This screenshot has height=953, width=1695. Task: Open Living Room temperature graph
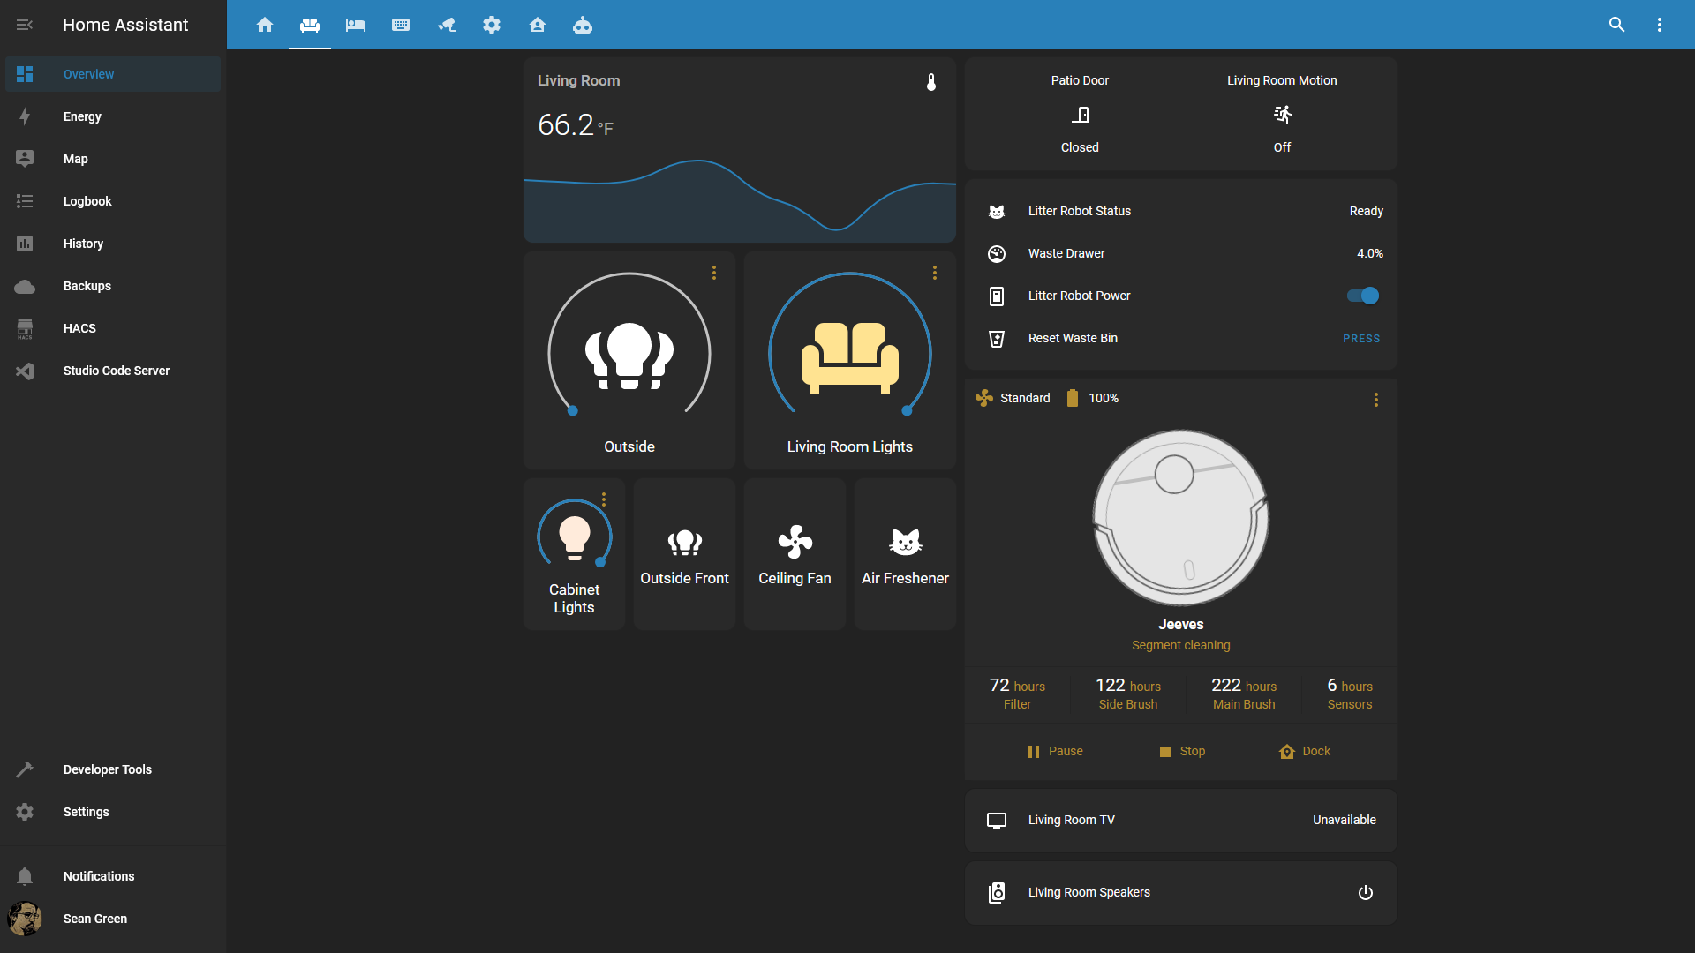[740, 201]
